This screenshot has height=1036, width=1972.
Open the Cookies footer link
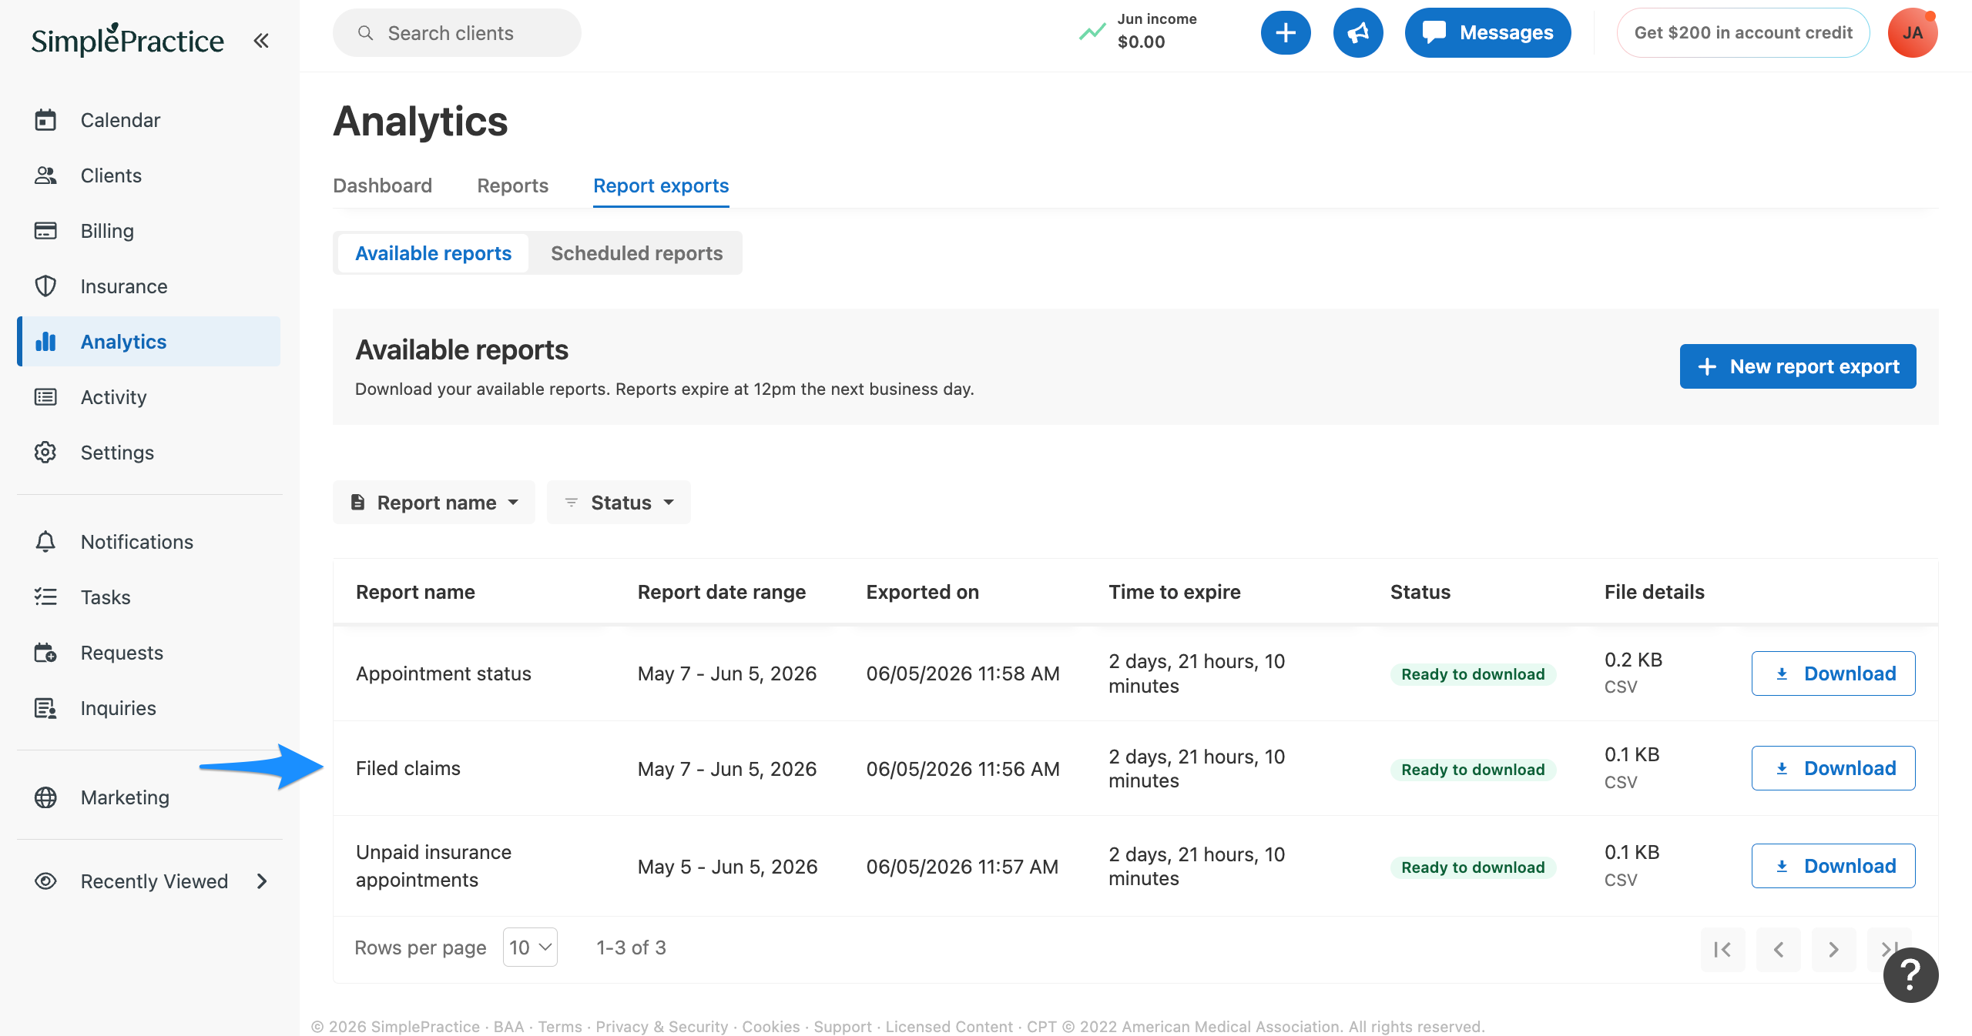tap(771, 1027)
